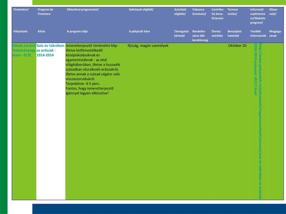Image resolution: width=286 pixels, height=214 pixels.
Task: Click the 'Támogatás kérhető' label
Action: [181, 34]
